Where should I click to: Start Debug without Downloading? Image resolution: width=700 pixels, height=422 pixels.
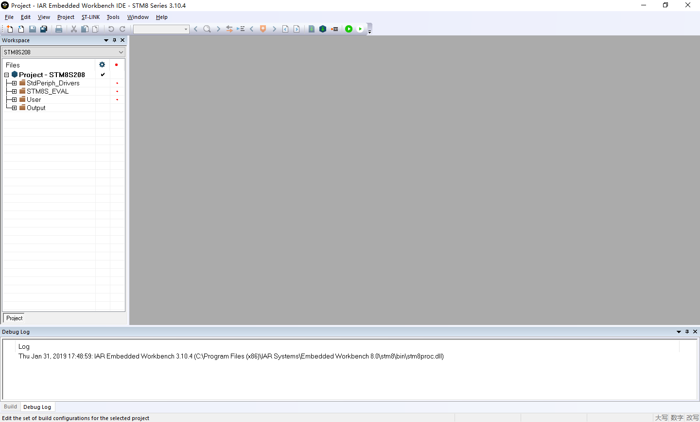360,29
